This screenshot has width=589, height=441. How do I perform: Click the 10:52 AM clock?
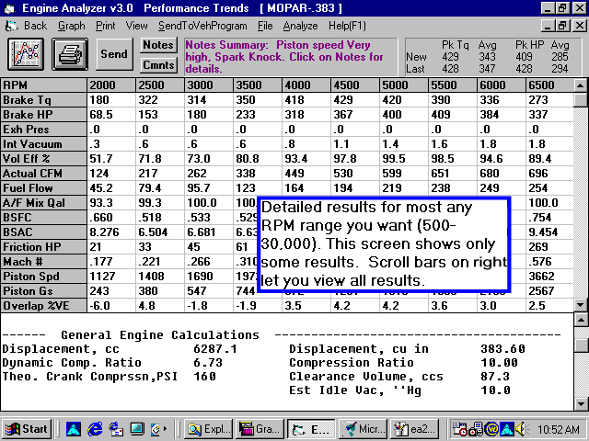coord(559,430)
